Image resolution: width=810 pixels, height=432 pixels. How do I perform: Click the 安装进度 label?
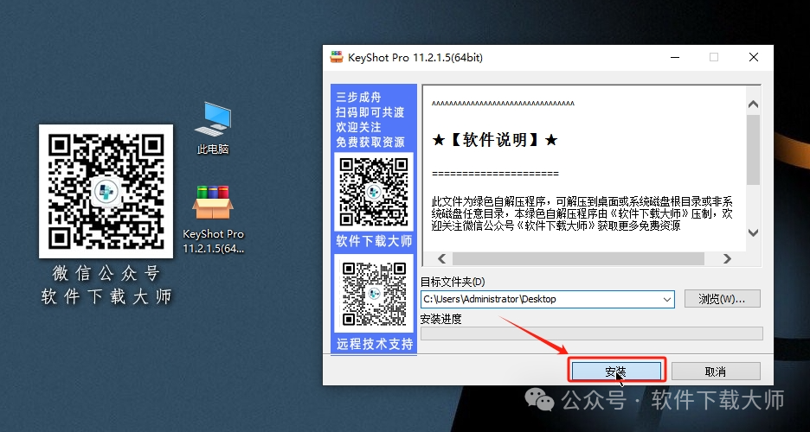pyautogui.click(x=440, y=319)
